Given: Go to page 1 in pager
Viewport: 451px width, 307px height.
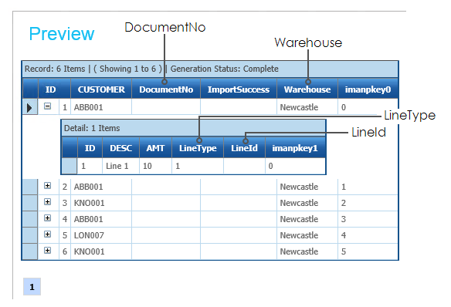Looking at the screenshot, I should click(x=32, y=287).
